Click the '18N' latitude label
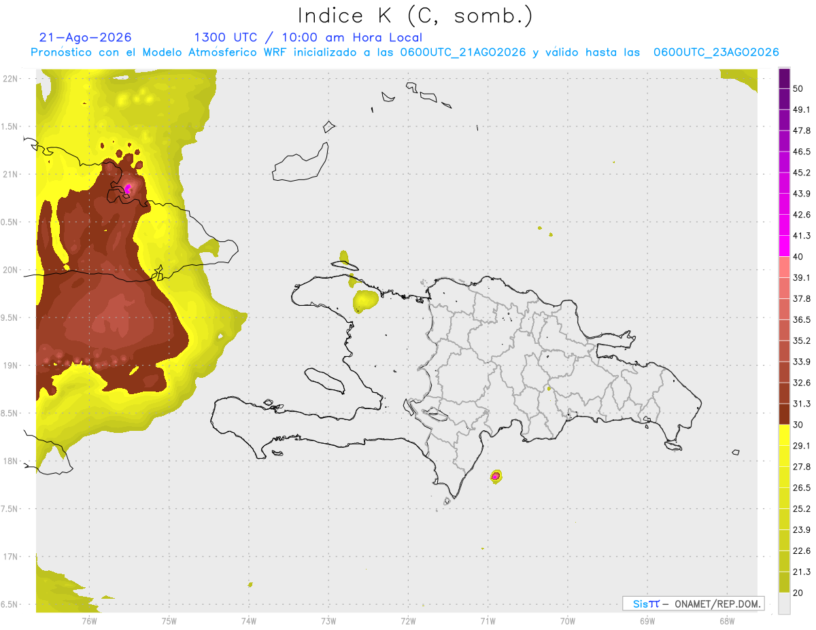Viewport: 816px width, 630px height. 11,461
